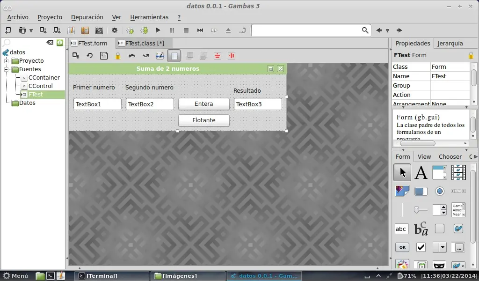Select the MovieBox filmstrip control
479x281 pixels.
tap(458, 172)
